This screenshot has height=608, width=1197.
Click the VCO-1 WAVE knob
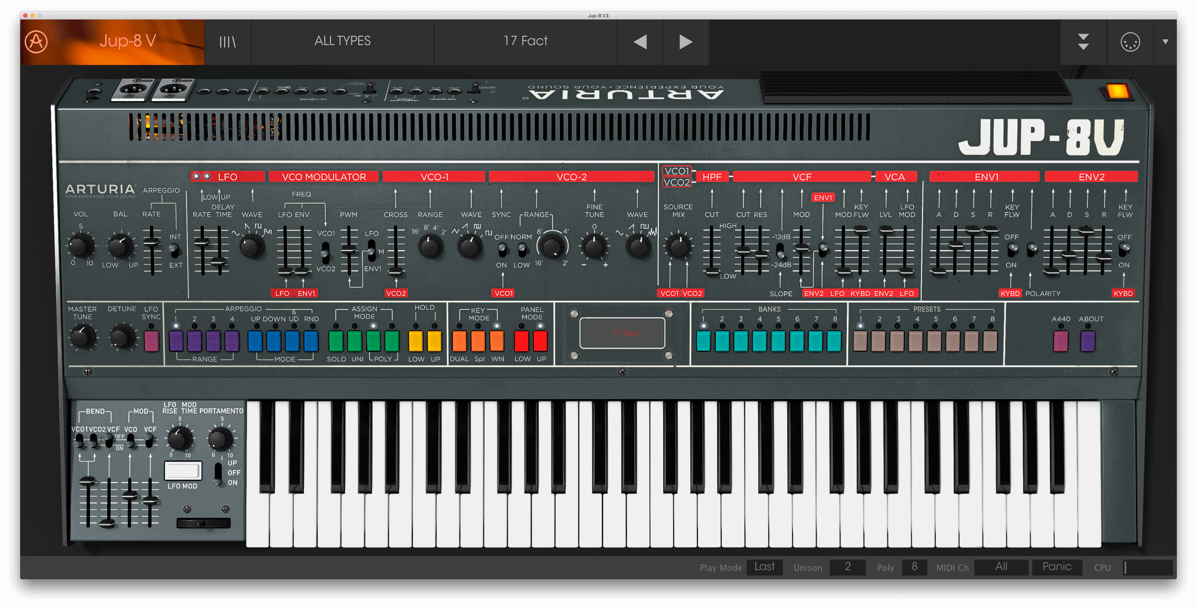[x=470, y=246]
